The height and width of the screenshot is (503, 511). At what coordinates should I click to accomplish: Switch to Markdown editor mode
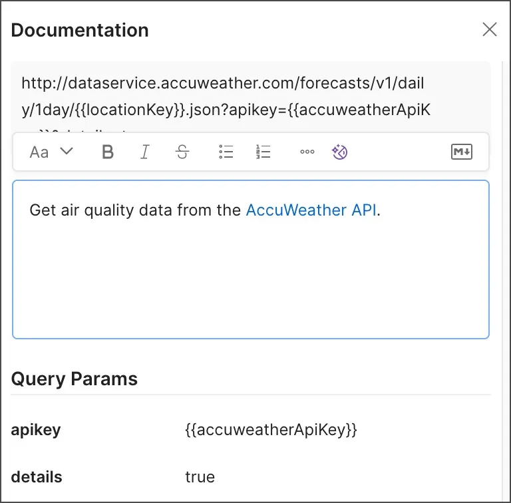(x=462, y=152)
